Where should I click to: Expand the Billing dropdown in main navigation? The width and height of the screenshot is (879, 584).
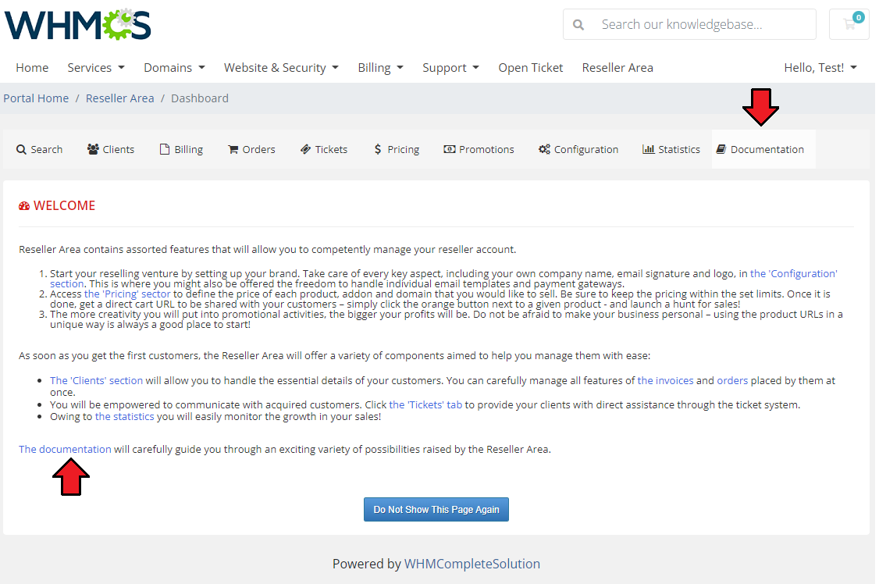(x=381, y=68)
